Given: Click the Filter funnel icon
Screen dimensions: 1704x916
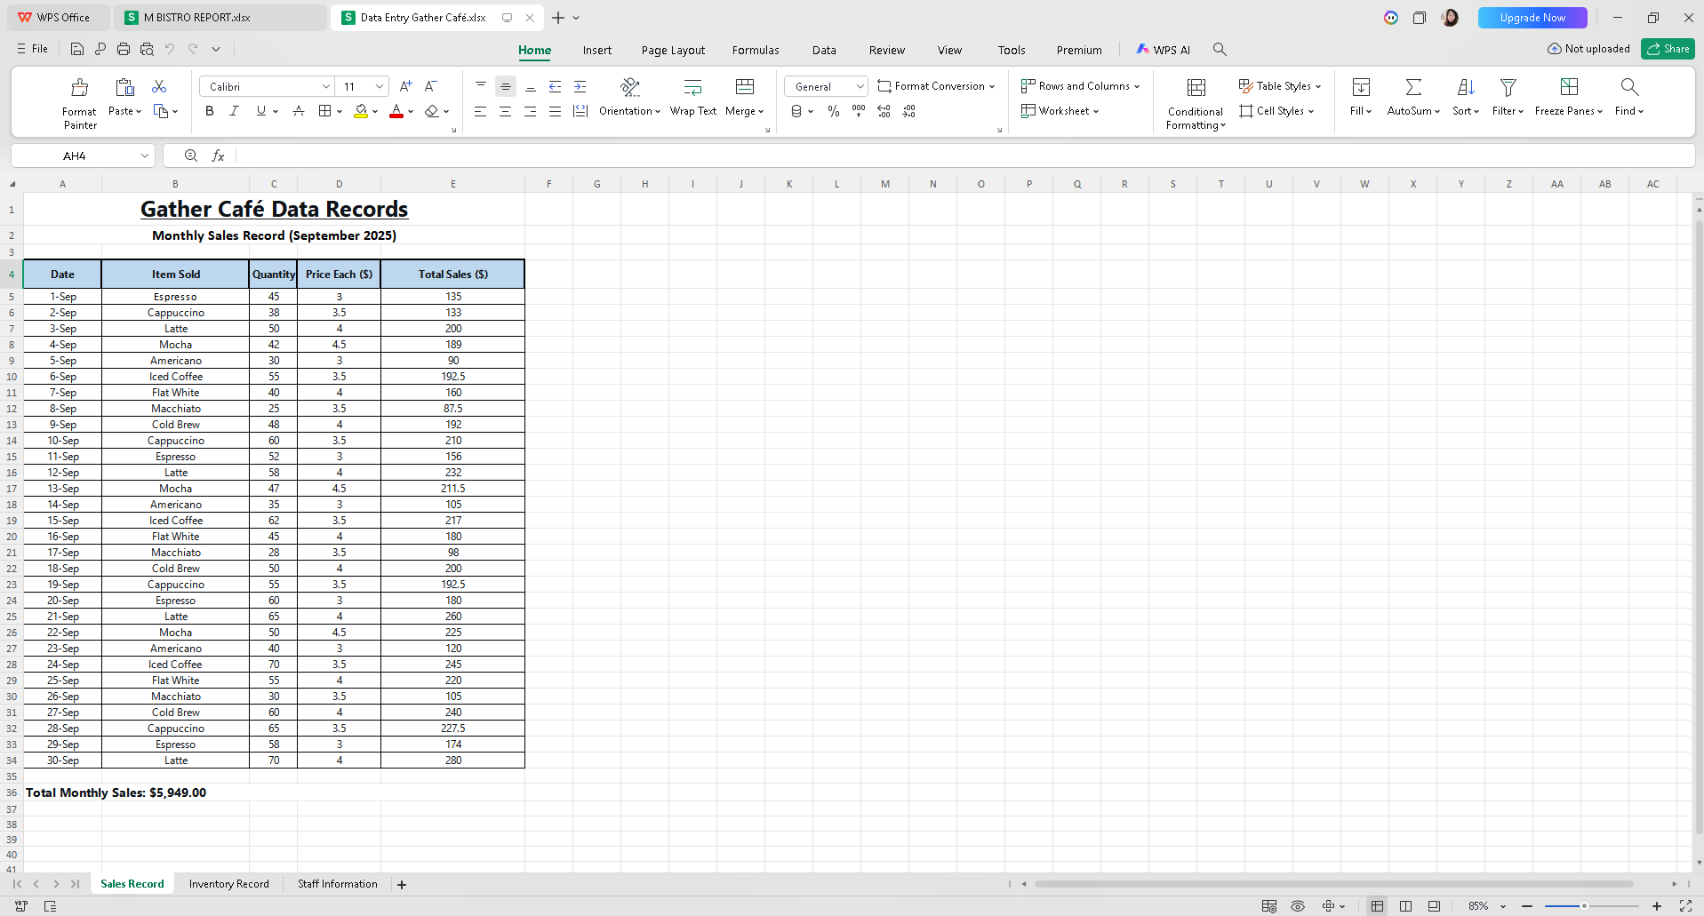Looking at the screenshot, I should click(1508, 87).
